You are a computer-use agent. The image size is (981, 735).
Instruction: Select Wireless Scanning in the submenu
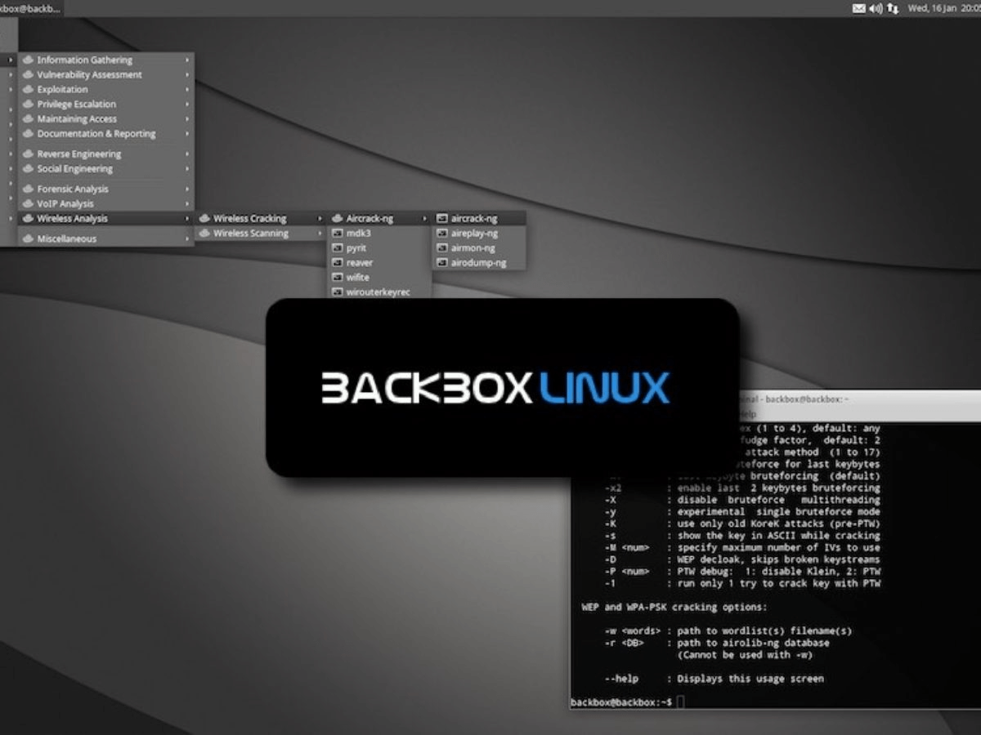(262, 233)
